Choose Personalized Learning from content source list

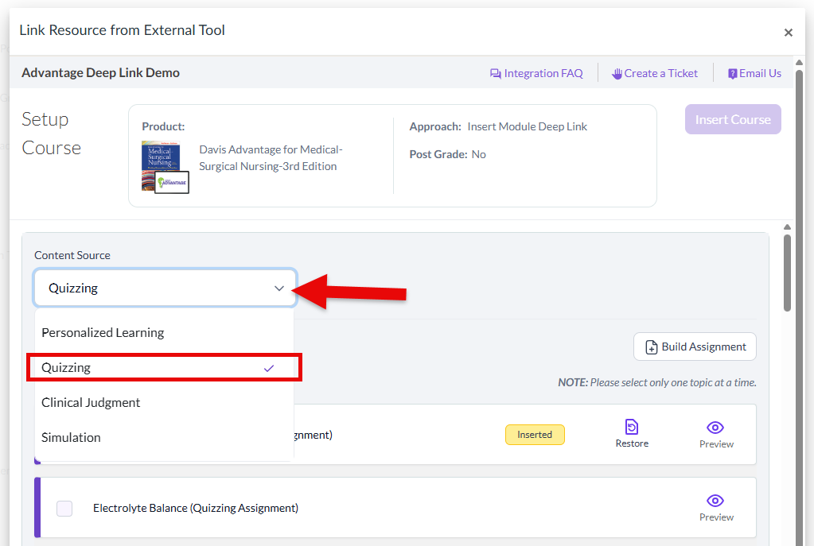pyautogui.click(x=103, y=333)
